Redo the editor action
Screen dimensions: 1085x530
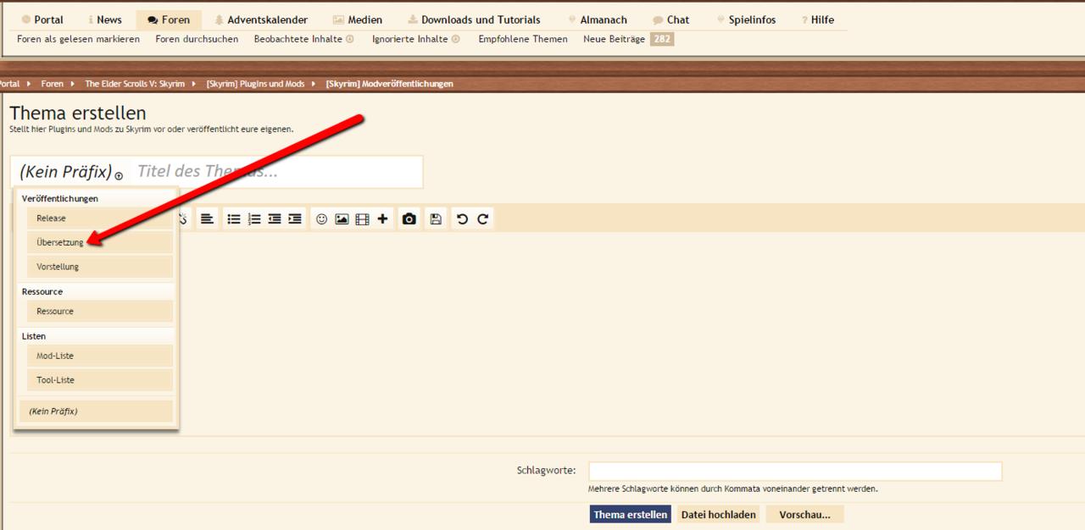tap(482, 218)
